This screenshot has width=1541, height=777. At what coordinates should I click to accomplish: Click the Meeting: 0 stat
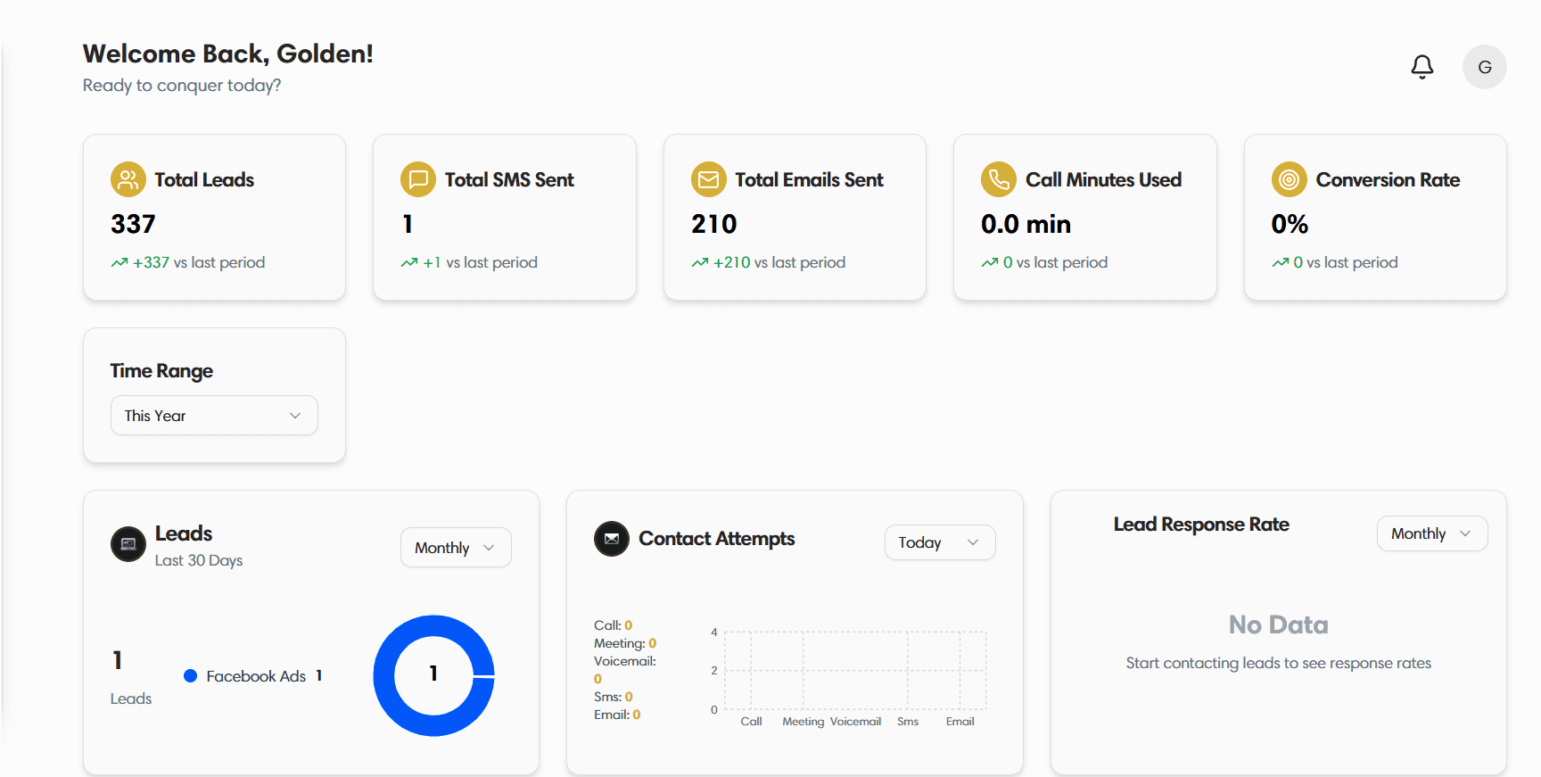pyautogui.click(x=625, y=643)
